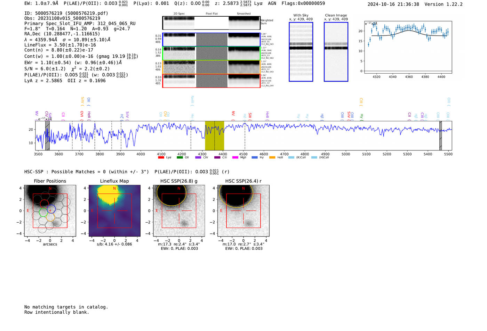Open the Lineflux Map image
The height and width of the screenshot is (331, 487).
pyautogui.click(x=114, y=211)
